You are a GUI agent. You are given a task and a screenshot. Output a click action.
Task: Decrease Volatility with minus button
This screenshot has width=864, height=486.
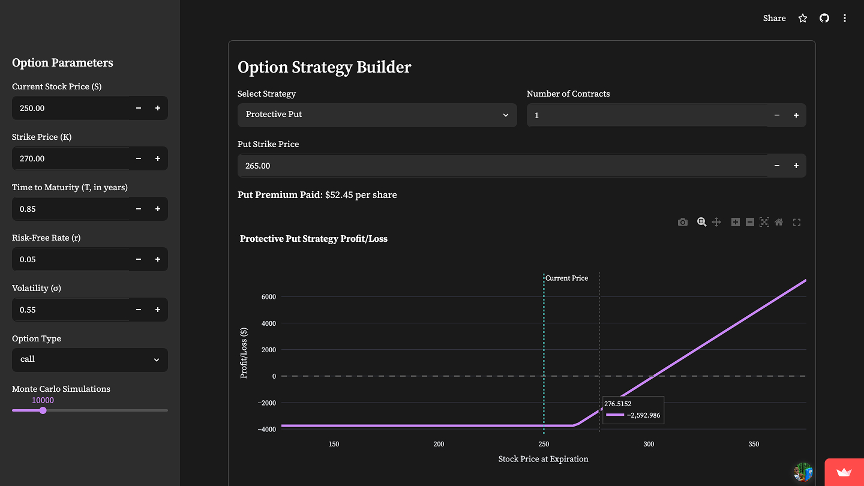pos(139,310)
